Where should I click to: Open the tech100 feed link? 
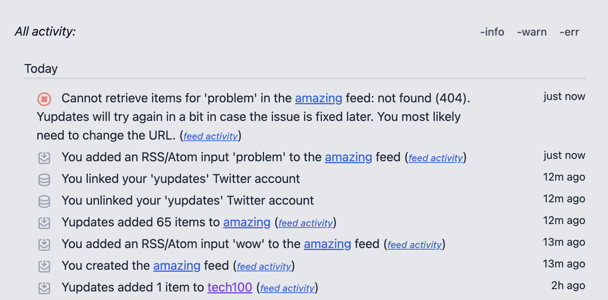pyautogui.click(x=230, y=287)
